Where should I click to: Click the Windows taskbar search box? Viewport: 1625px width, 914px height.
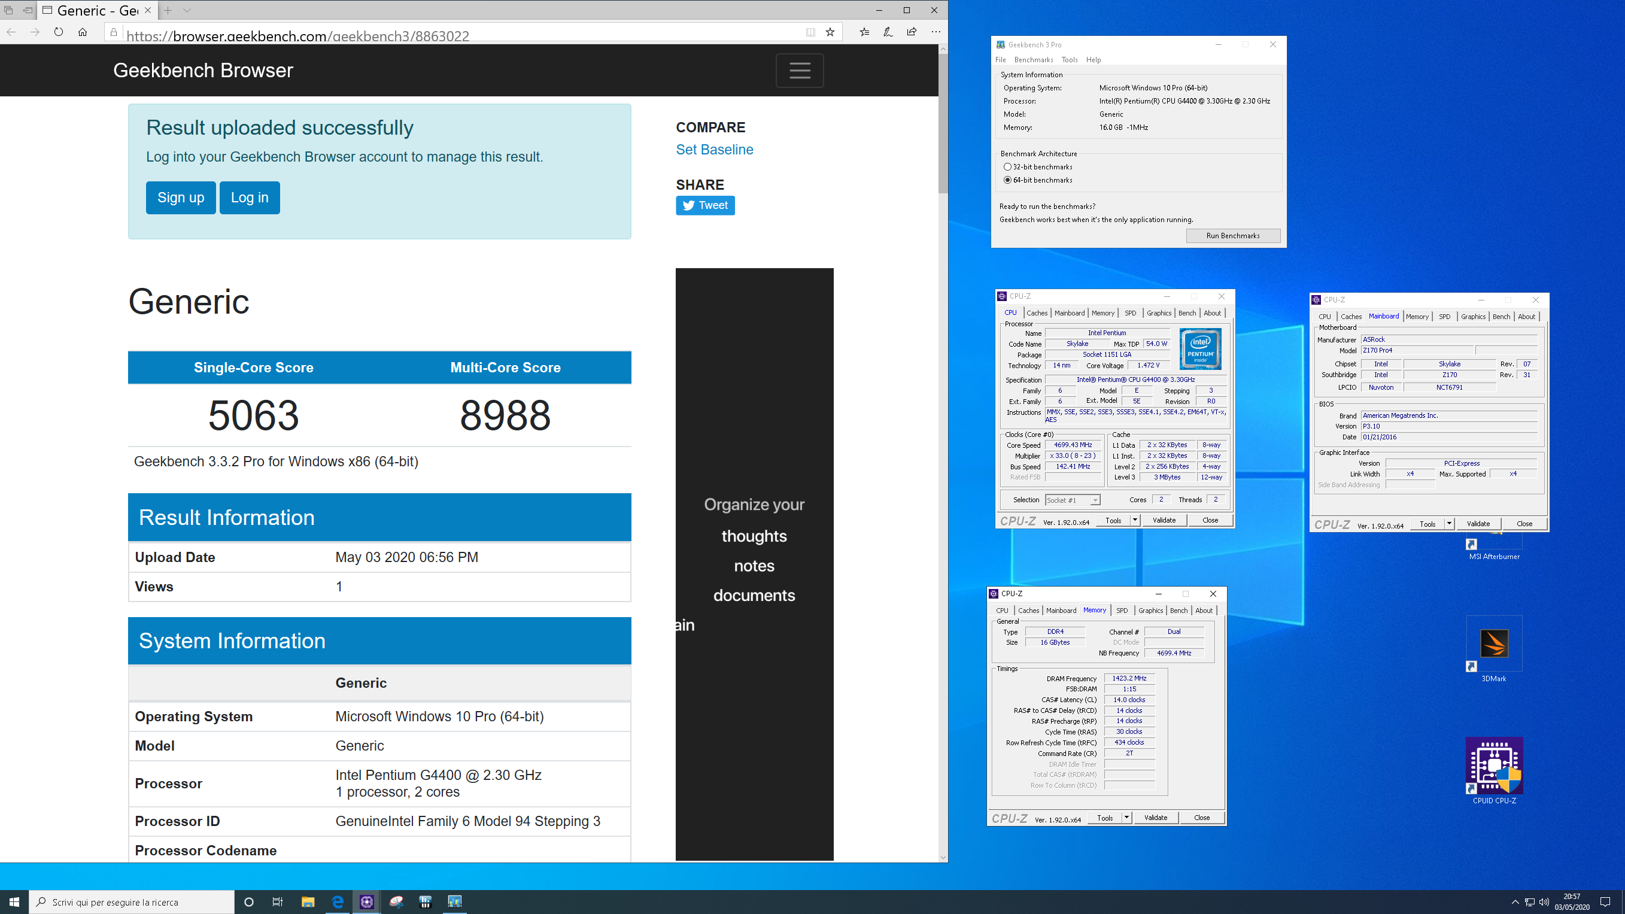click(x=131, y=902)
